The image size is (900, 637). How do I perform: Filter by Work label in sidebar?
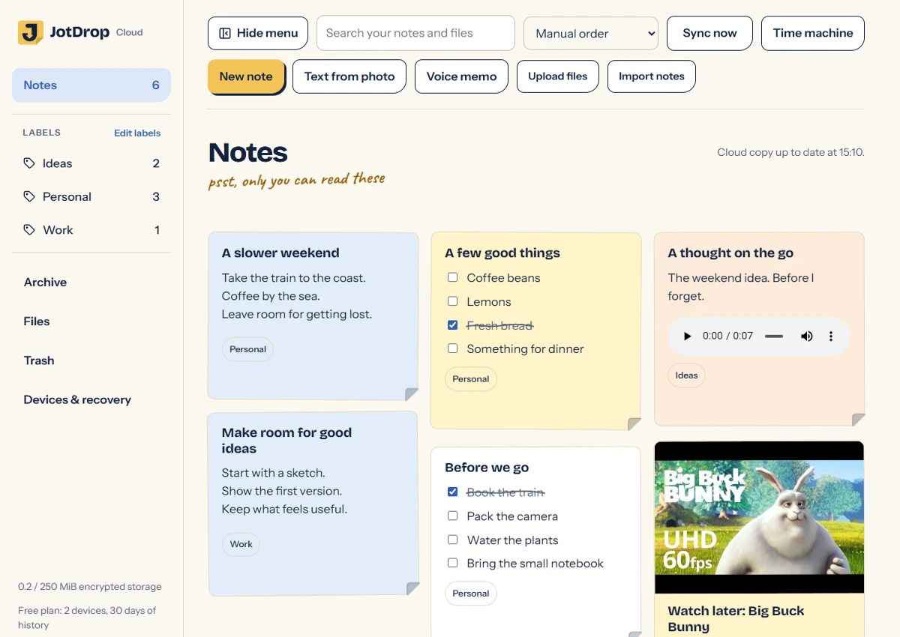coord(91,230)
